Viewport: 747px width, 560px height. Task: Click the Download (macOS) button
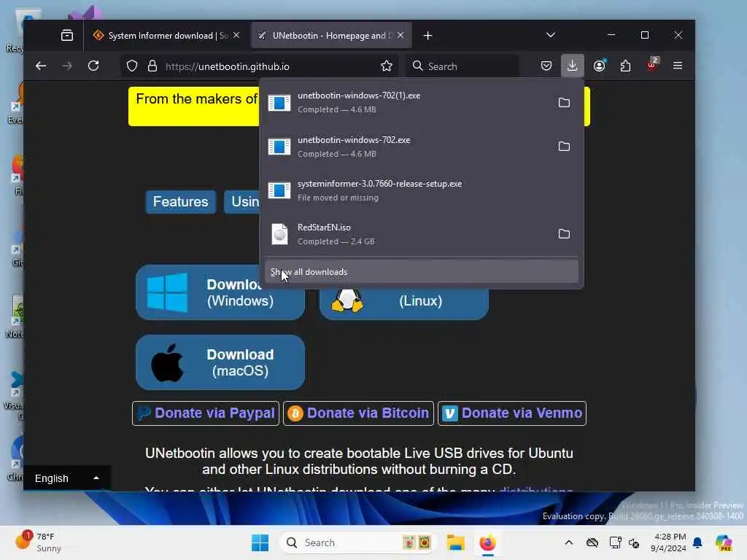[x=220, y=362]
